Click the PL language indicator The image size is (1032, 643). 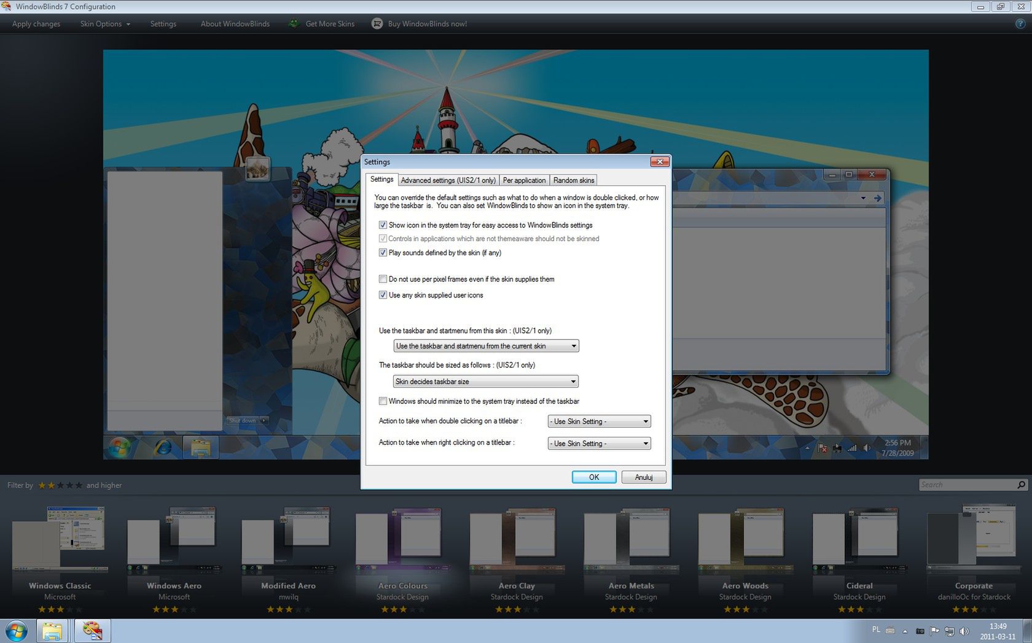point(876,630)
